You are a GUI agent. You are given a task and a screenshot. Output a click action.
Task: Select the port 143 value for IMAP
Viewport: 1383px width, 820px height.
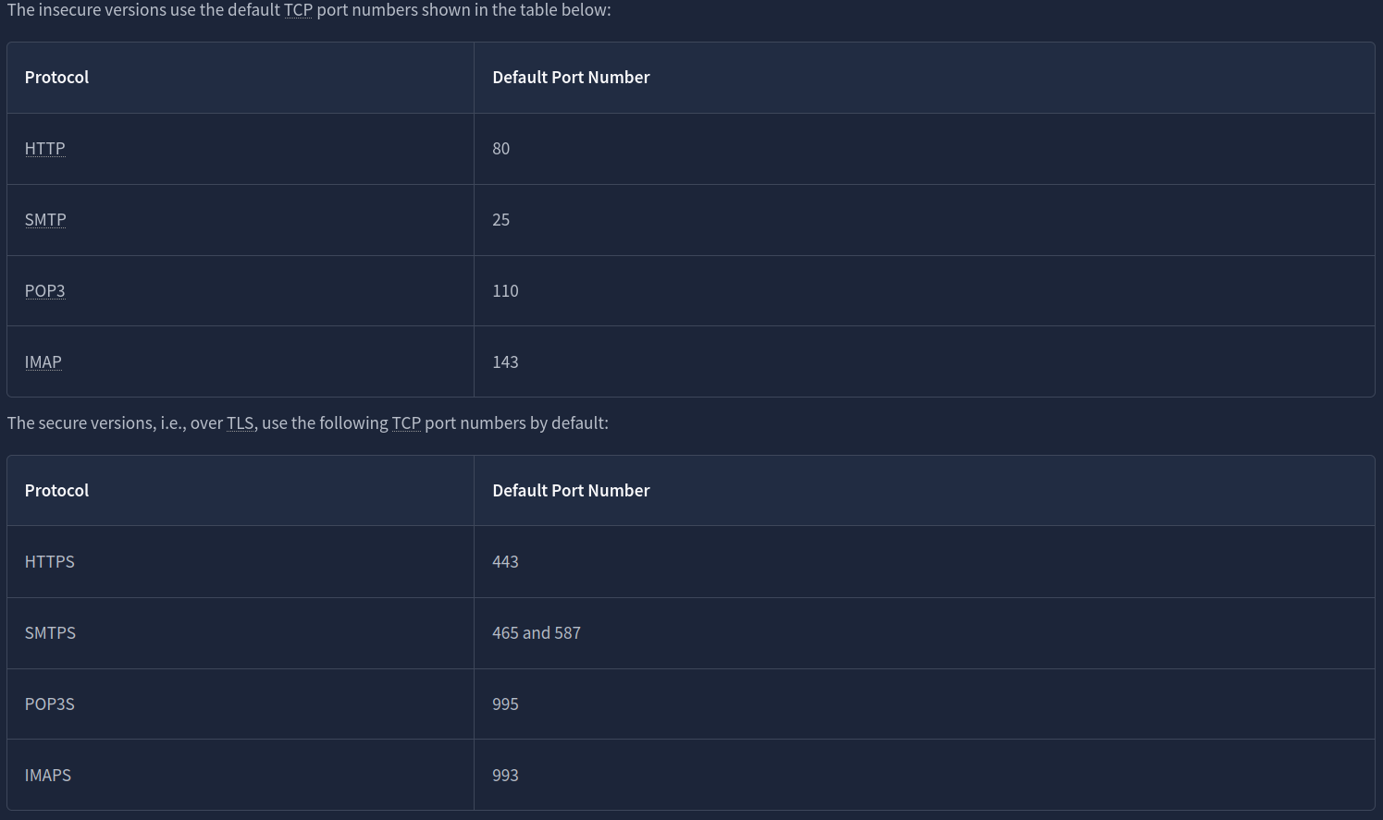[505, 362]
